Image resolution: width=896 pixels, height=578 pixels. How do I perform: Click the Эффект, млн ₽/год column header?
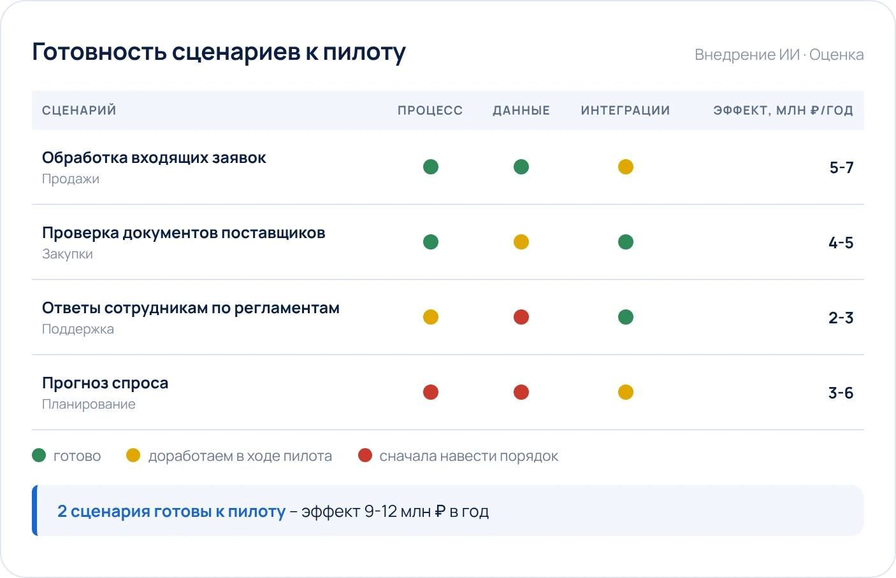click(x=783, y=110)
